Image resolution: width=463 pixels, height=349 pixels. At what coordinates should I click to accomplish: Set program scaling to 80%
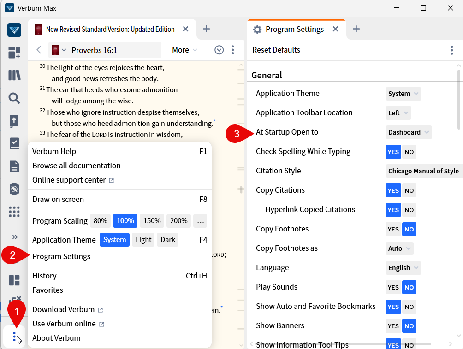101,221
